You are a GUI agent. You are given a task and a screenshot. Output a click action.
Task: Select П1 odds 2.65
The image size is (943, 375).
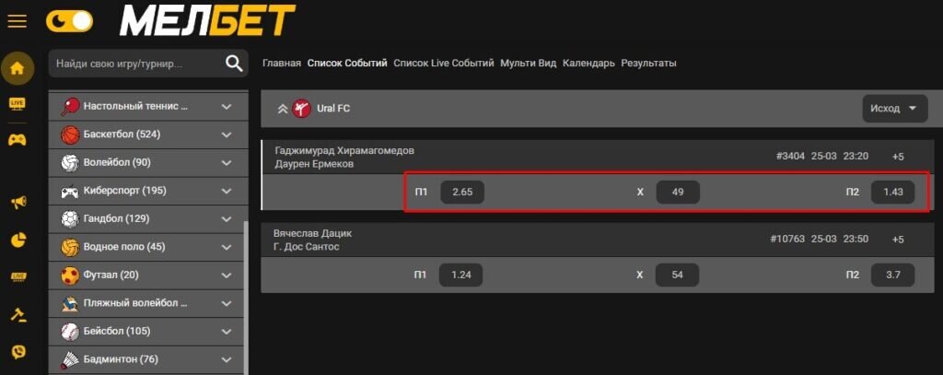[x=462, y=192]
